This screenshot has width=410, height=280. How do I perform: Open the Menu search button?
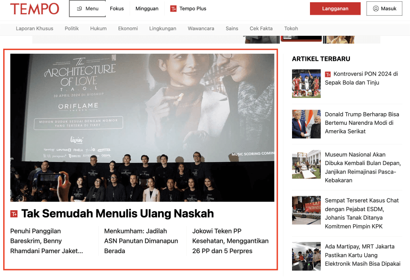coord(87,8)
